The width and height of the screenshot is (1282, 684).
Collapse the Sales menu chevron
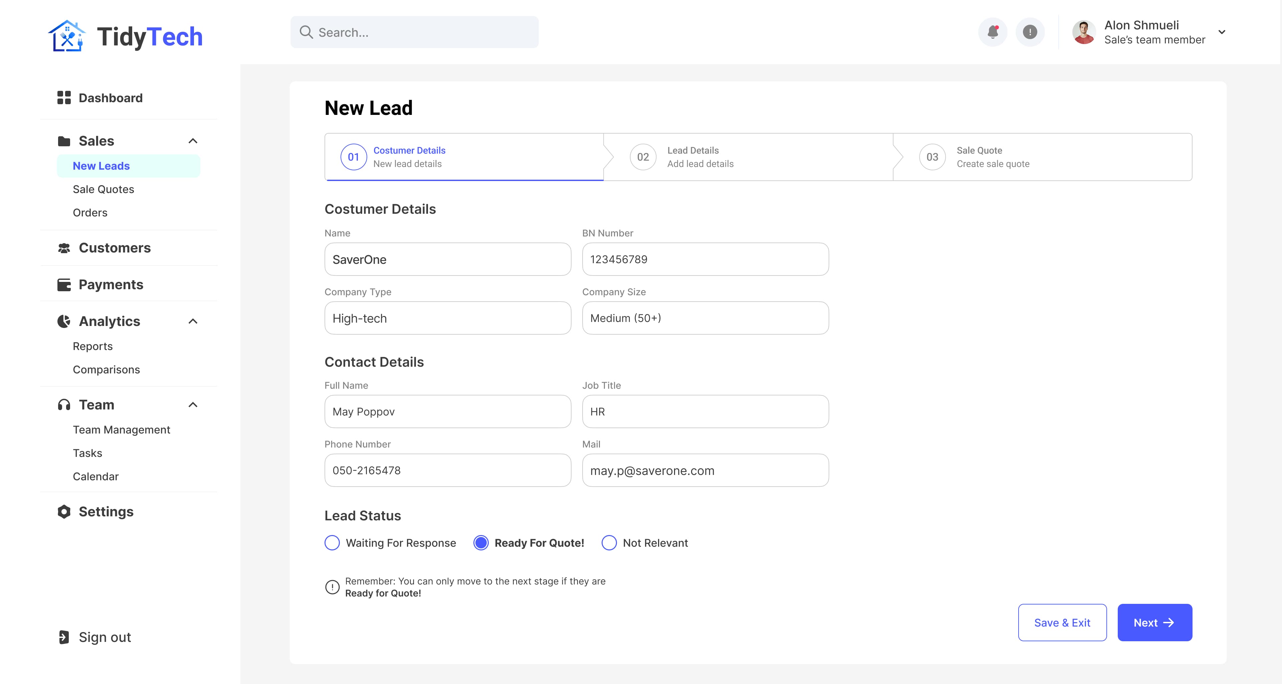(x=193, y=141)
